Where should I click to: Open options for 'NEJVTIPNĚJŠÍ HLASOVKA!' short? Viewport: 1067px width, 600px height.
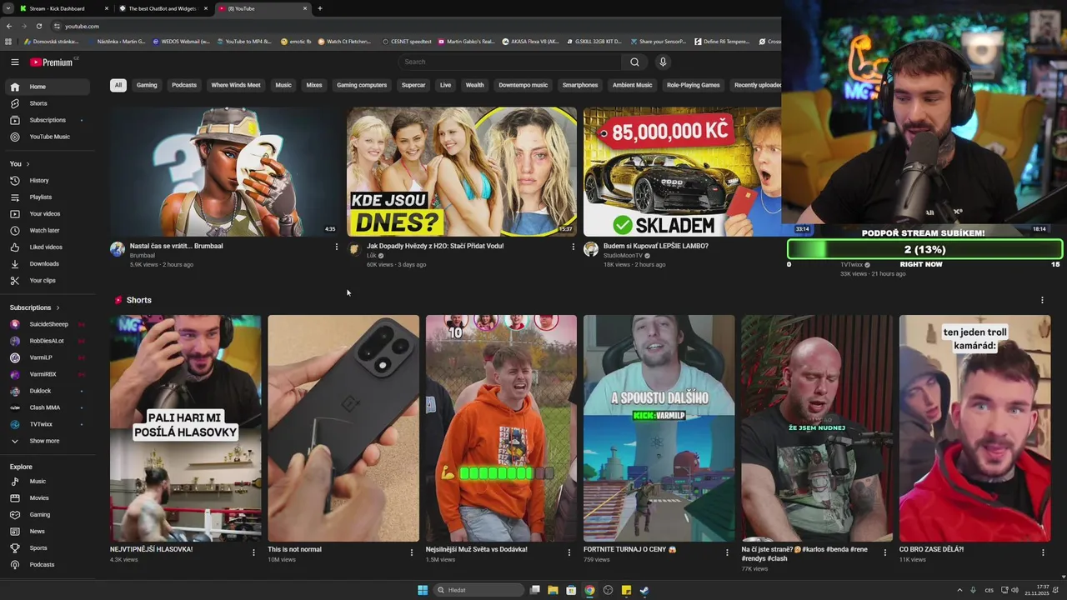(253, 552)
